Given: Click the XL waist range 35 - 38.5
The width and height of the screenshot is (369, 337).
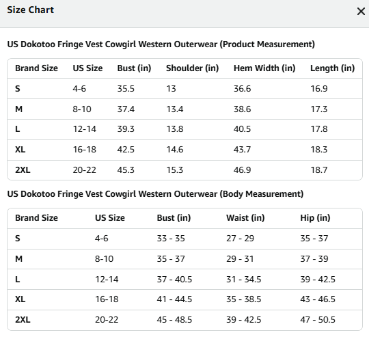Looking at the screenshot, I should click(x=243, y=299).
